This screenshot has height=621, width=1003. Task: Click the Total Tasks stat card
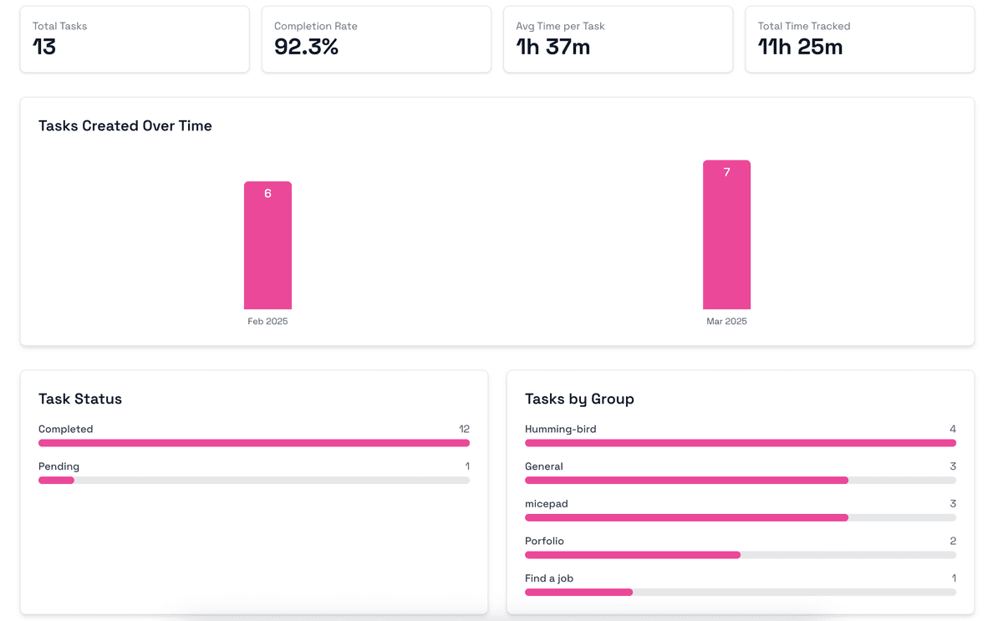(x=134, y=39)
